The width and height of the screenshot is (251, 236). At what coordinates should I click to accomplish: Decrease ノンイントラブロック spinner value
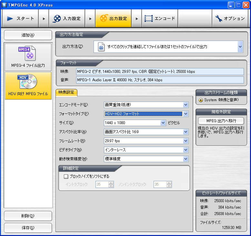click(x=169, y=186)
